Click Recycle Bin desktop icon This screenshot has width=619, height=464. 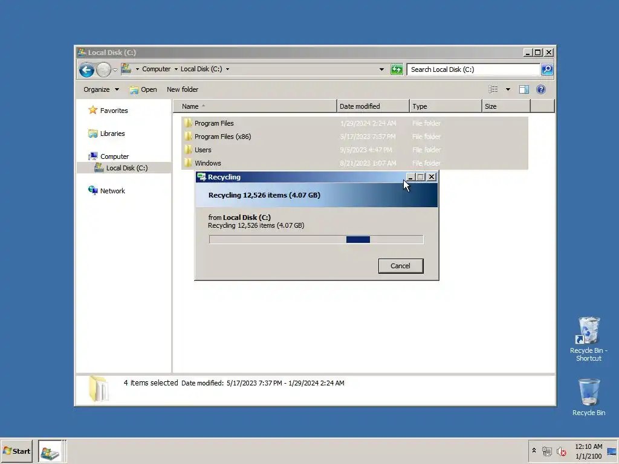pyautogui.click(x=589, y=398)
